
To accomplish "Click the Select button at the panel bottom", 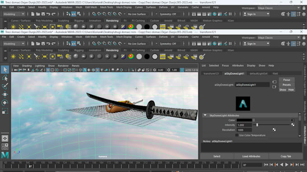I will point(217,156).
